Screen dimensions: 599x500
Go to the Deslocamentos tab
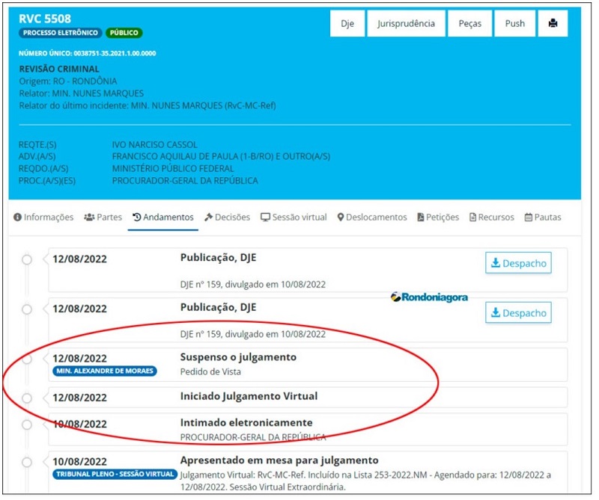tap(372, 217)
